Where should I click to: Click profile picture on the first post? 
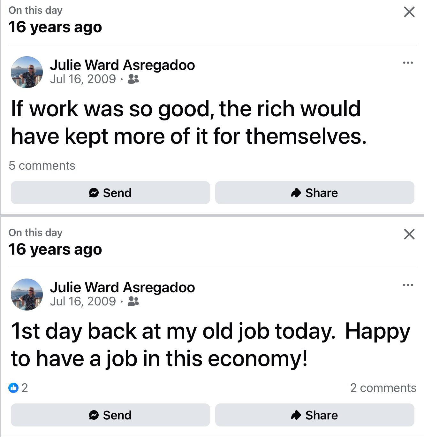(x=27, y=72)
